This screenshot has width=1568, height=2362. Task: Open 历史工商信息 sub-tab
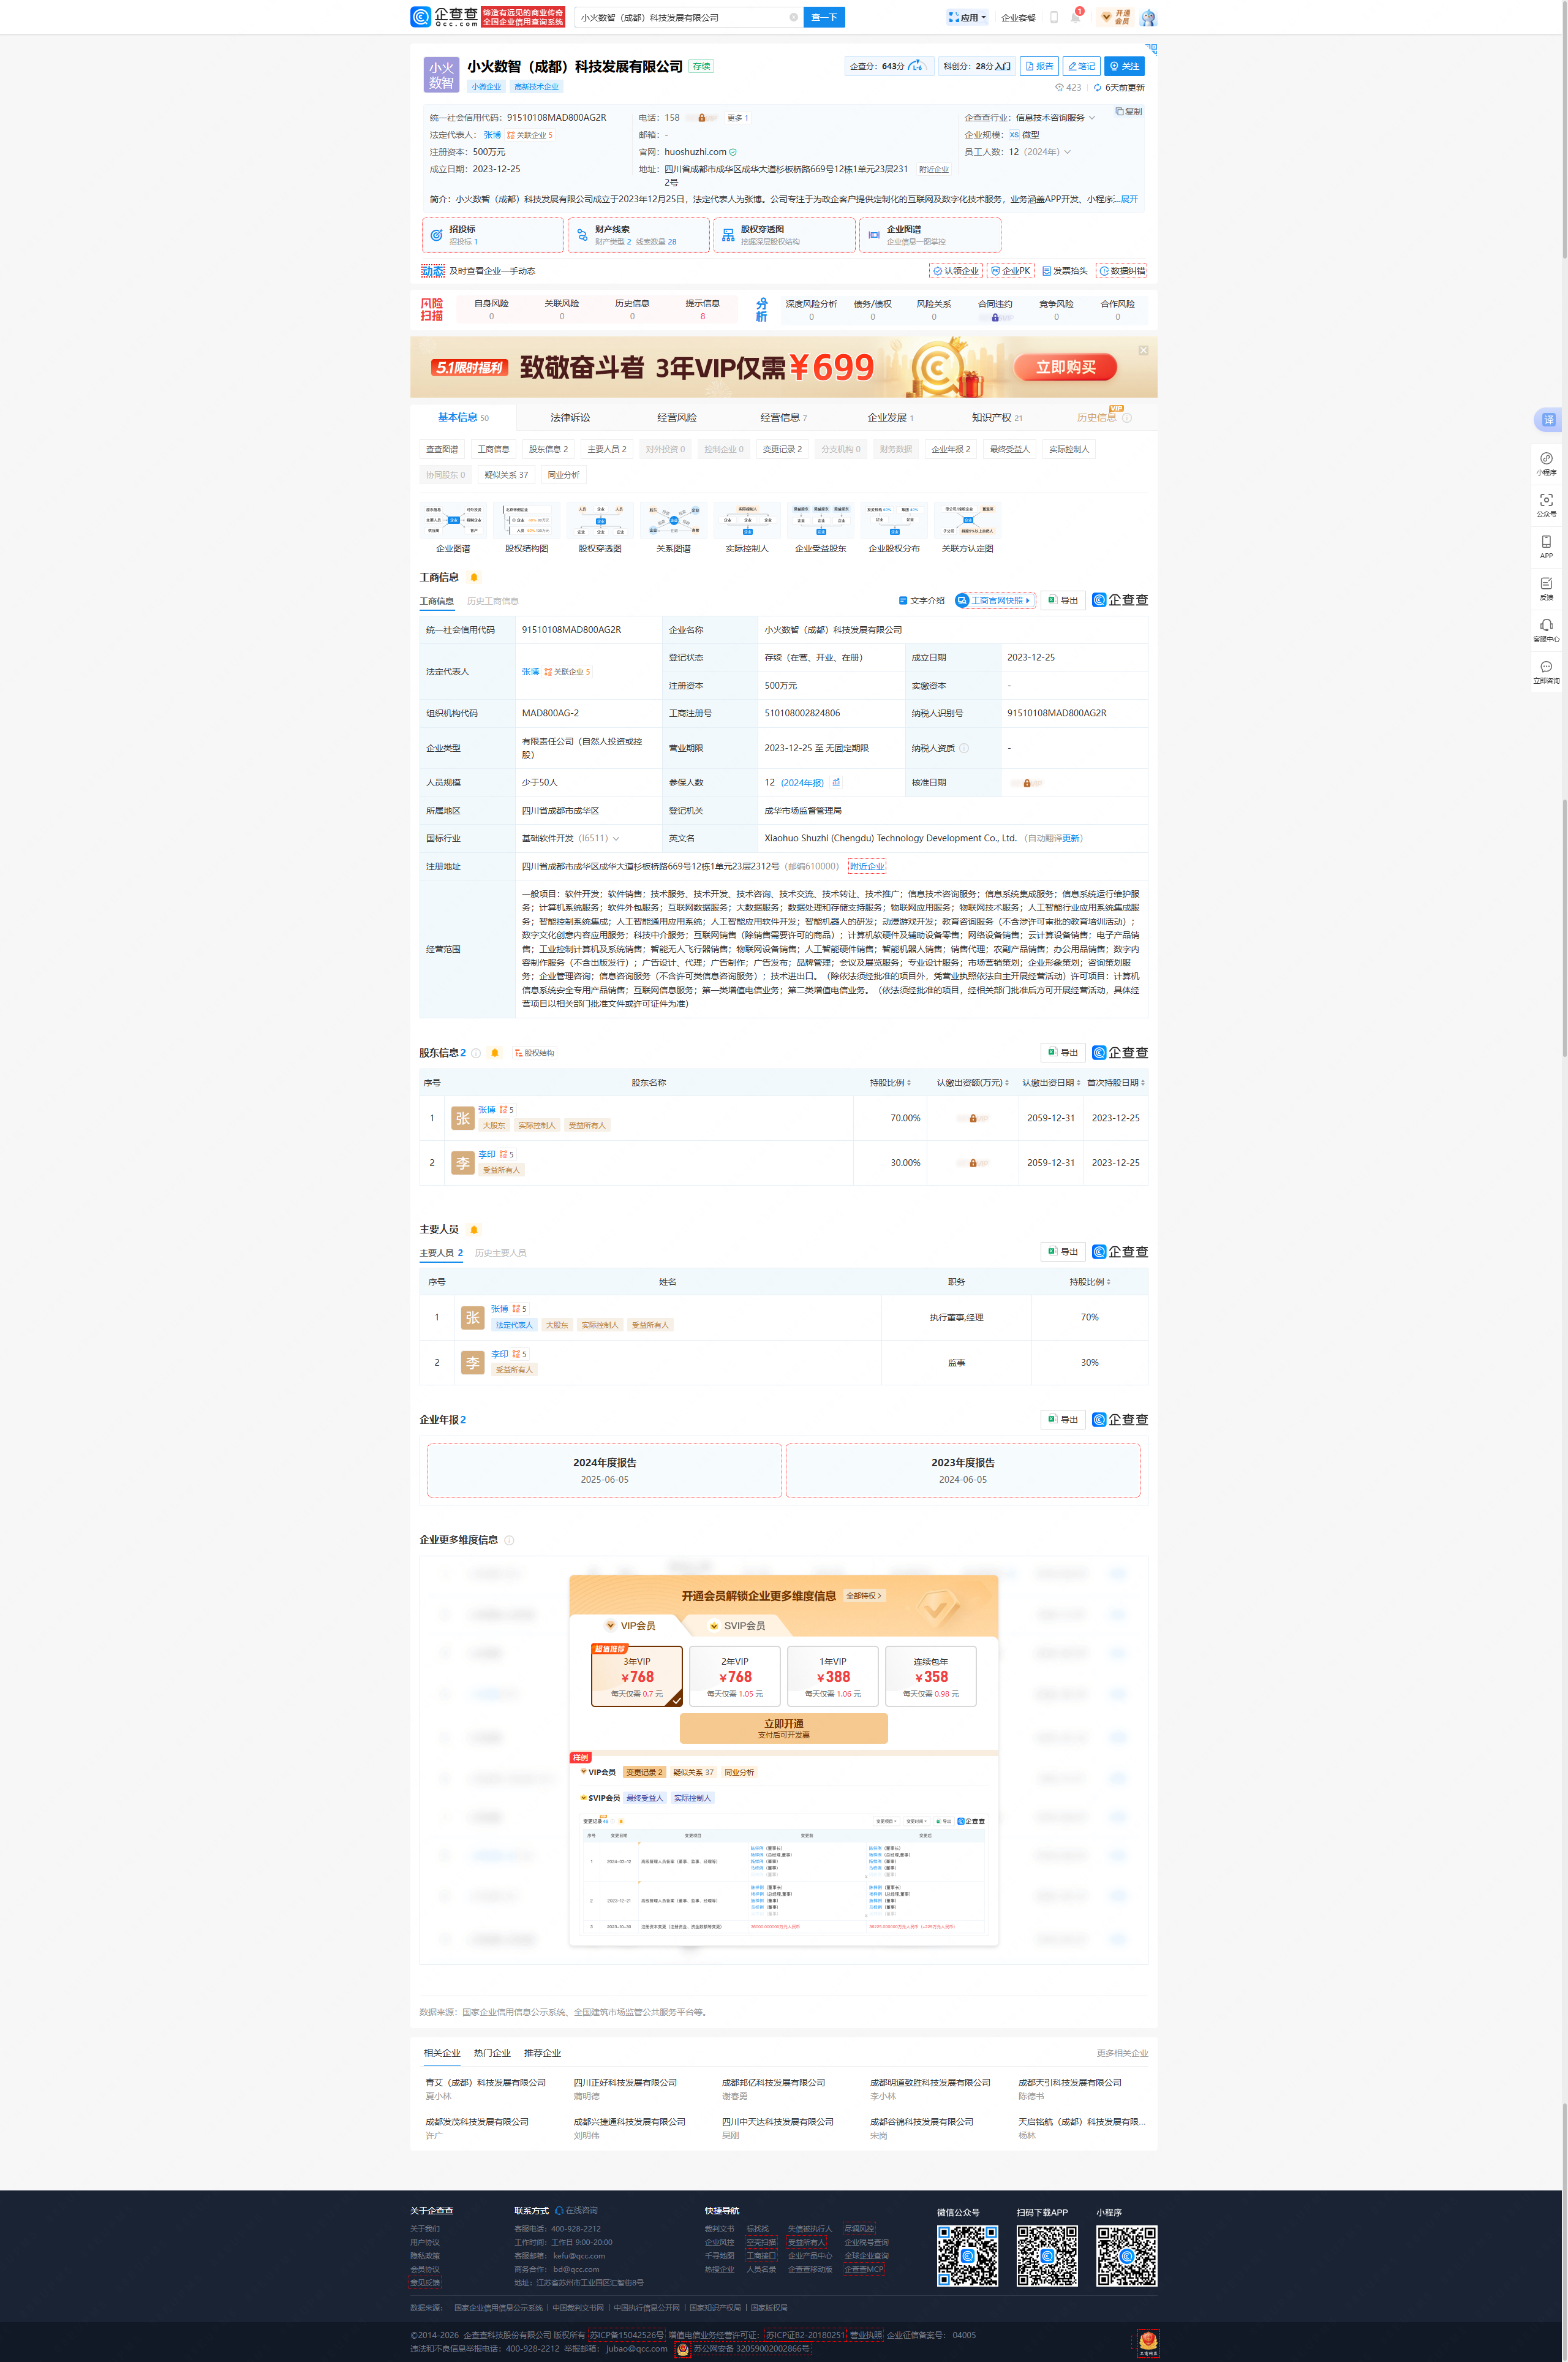pyautogui.click(x=493, y=601)
